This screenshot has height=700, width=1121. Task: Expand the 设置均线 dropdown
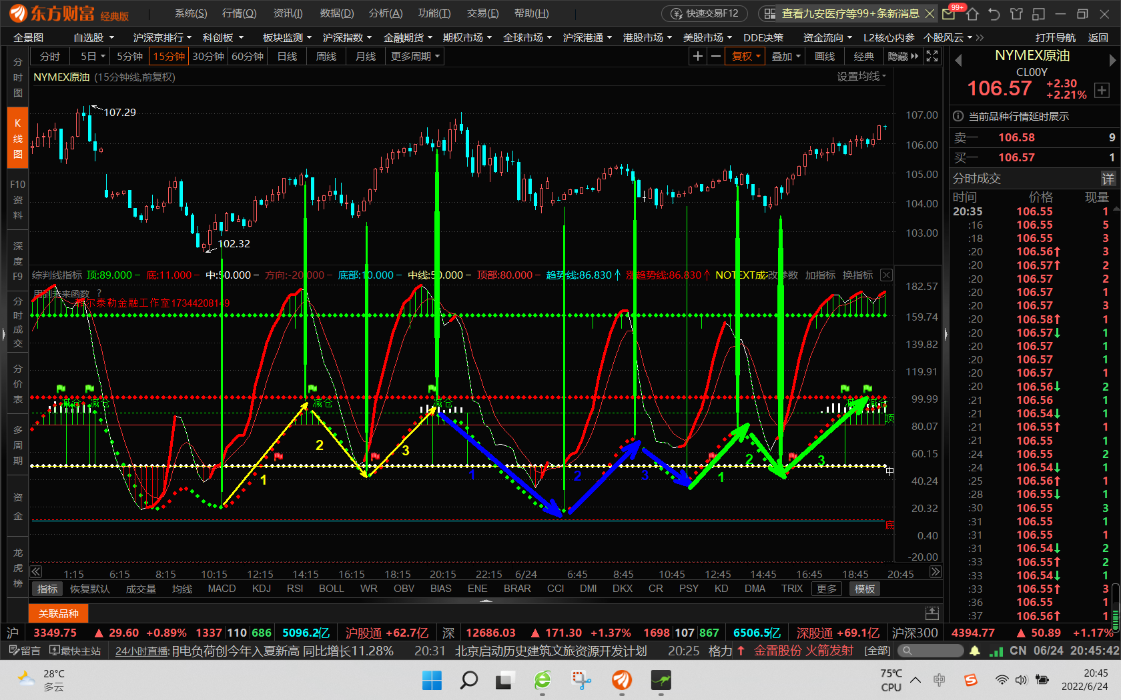click(x=862, y=77)
